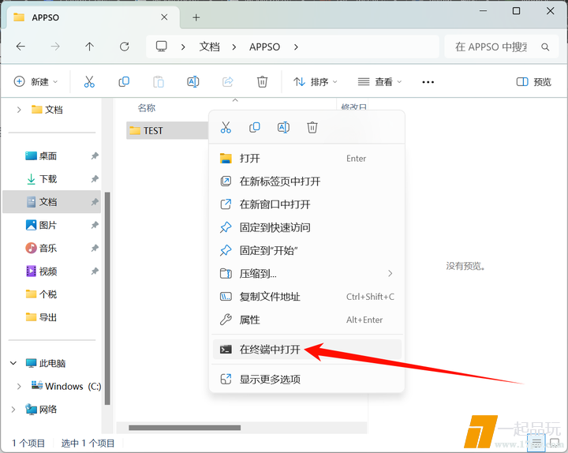Expand the Windows (C:) tree node
The image size is (568, 453).
point(19,387)
